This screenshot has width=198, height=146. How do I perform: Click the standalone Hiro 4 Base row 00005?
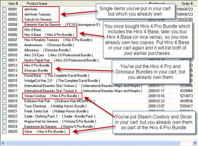(33, 30)
